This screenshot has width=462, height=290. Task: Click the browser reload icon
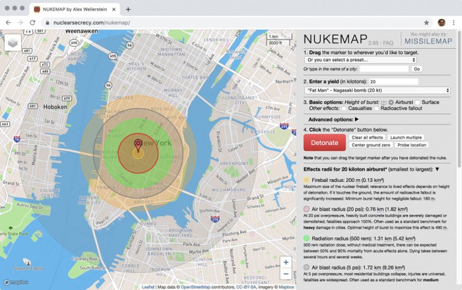(34, 22)
